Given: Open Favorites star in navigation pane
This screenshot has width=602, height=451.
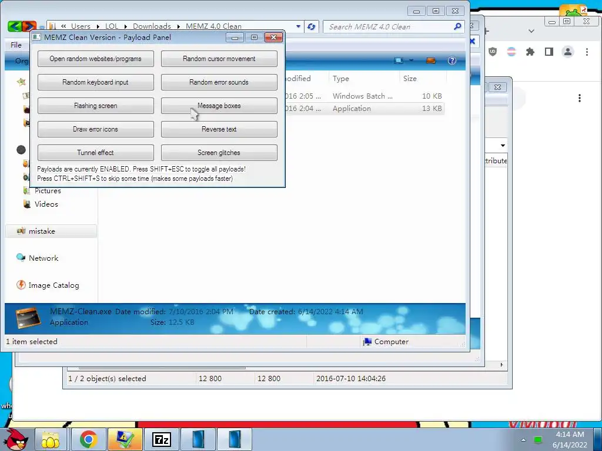Looking at the screenshot, I should 22,81.
